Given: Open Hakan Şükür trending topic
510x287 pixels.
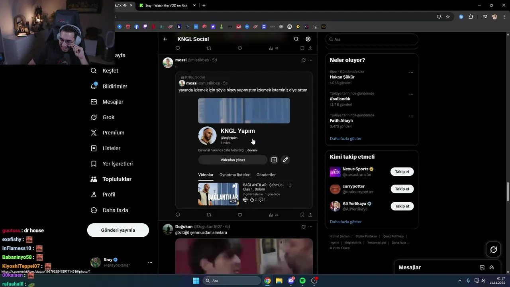Looking at the screenshot, I should pos(342,77).
